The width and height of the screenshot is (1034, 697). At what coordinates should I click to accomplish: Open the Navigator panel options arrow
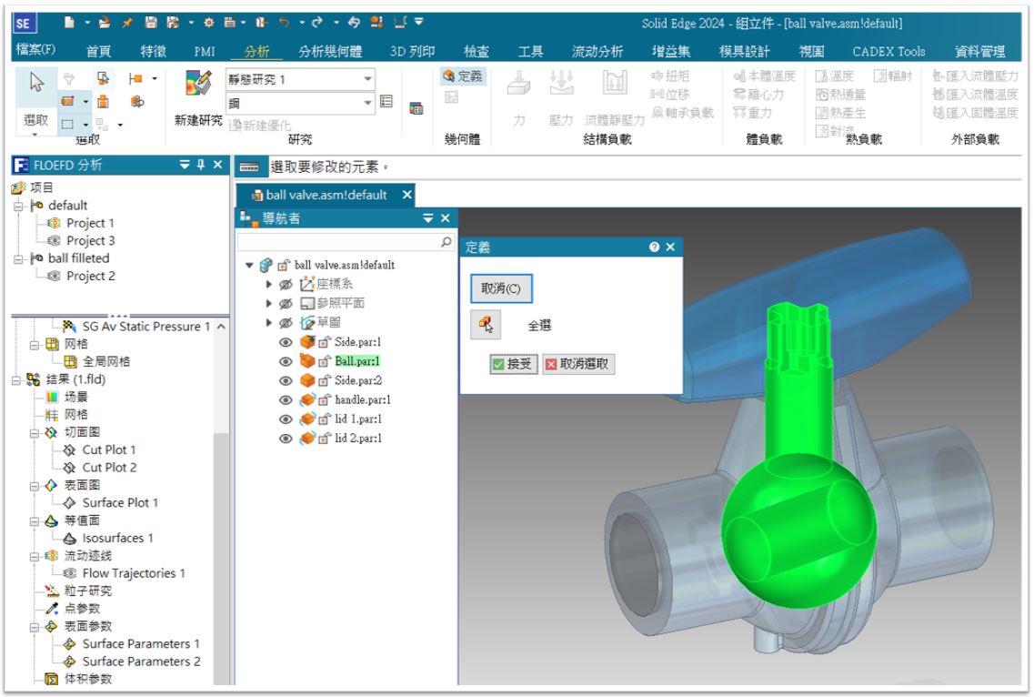click(x=428, y=218)
